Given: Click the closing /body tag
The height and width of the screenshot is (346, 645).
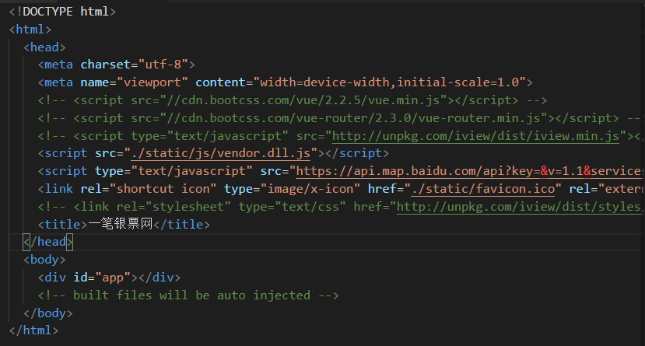Looking at the screenshot, I should point(48,313).
